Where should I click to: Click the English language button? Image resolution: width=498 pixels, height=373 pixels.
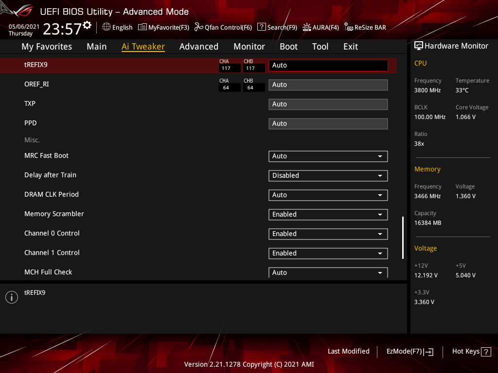[118, 27]
